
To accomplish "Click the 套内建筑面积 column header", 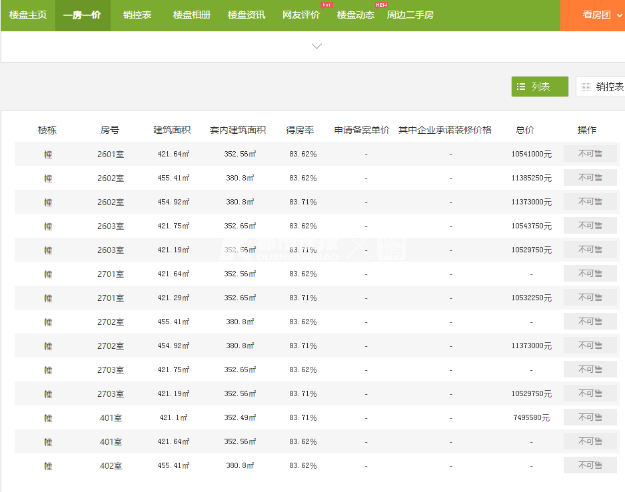I will coord(238,130).
